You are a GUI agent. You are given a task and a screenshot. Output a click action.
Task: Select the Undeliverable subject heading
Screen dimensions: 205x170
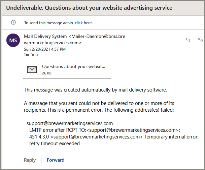(89, 8)
